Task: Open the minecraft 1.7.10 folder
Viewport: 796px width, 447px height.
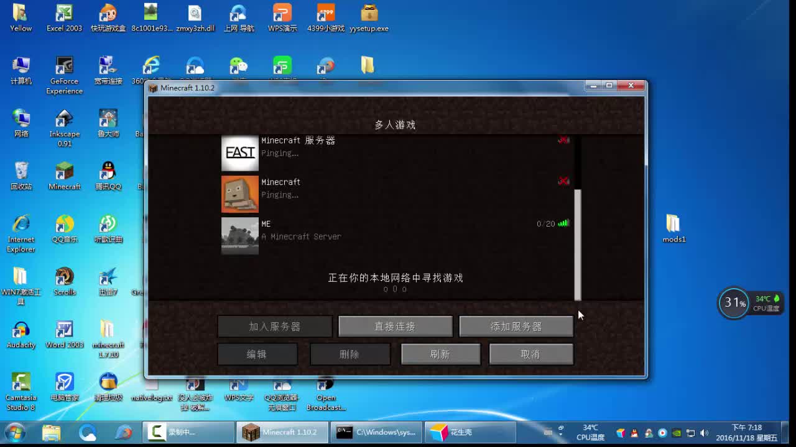Action: [108, 339]
